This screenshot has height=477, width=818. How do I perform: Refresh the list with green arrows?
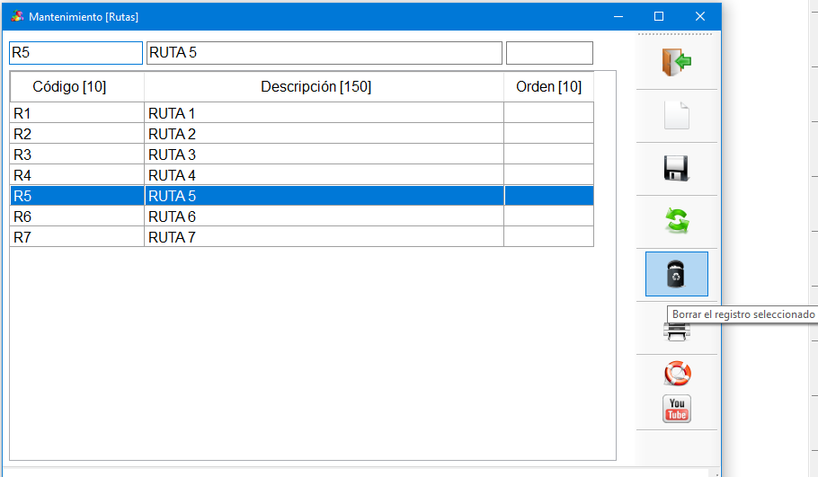coord(677,221)
